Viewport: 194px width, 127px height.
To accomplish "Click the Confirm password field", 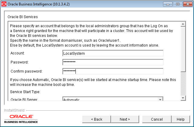I will (113, 71).
